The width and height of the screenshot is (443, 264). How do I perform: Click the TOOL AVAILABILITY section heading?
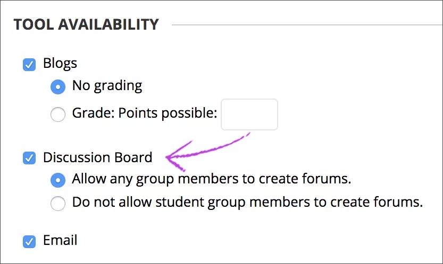pyautogui.click(x=86, y=24)
